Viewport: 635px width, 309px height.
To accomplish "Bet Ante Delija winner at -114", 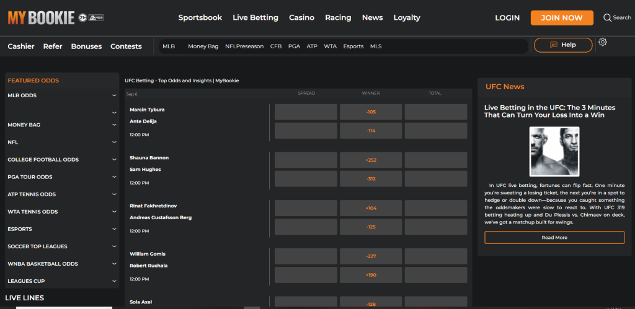I will [371, 131].
